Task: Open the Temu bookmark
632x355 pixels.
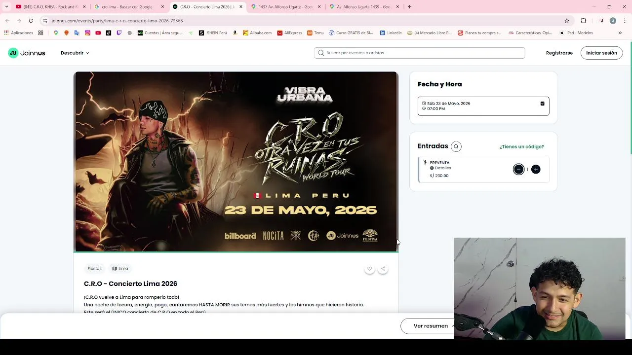Action: pyautogui.click(x=316, y=33)
